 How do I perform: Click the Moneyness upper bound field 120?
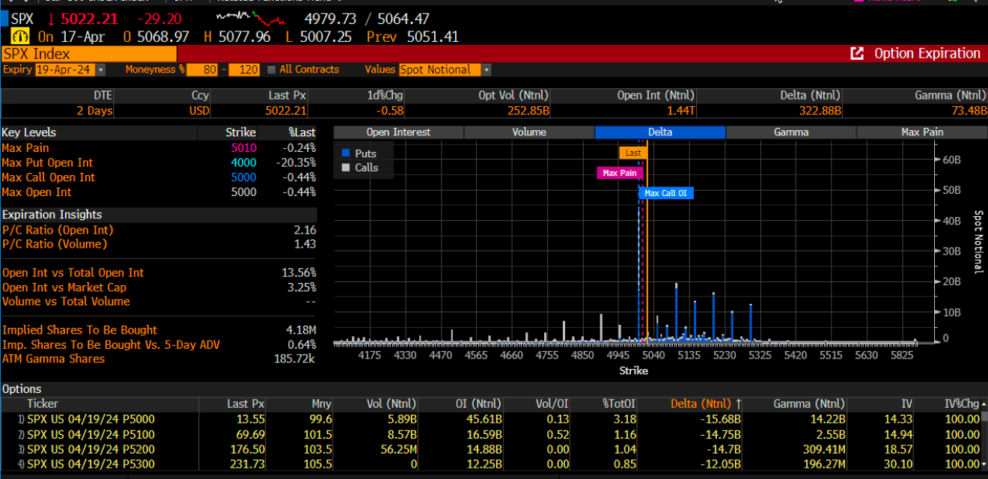click(x=243, y=70)
